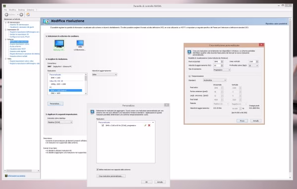The image size is (297, 189).
Task: Open the scan type Progressivo dropdown
Action: pyautogui.click(x=222, y=70)
